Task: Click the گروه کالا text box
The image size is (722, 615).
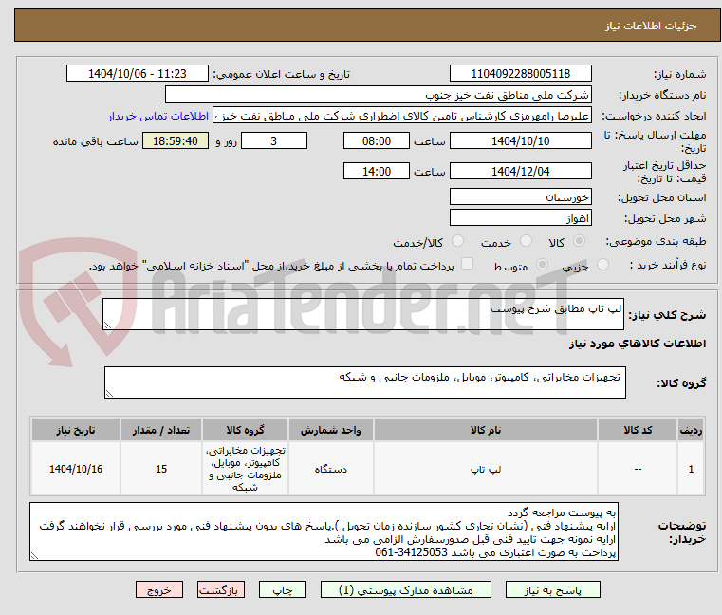Action: (364, 382)
